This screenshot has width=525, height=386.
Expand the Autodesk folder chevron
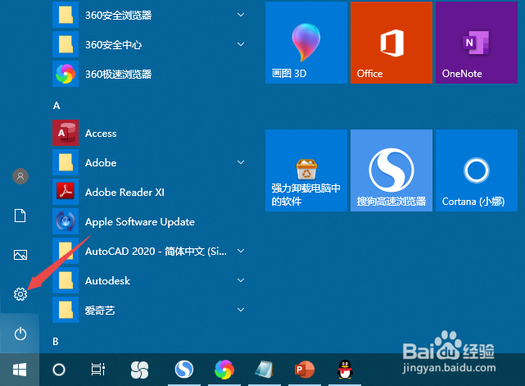(x=241, y=280)
